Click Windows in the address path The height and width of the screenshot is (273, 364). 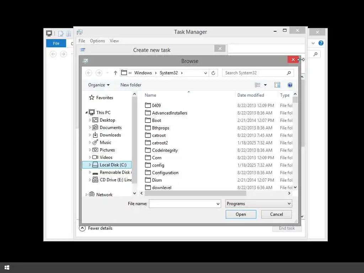pyautogui.click(x=143, y=73)
